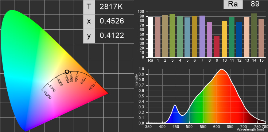Click the spectrum peak near 620 nm
This screenshot has height=132, width=268.
click(x=222, y=69)
